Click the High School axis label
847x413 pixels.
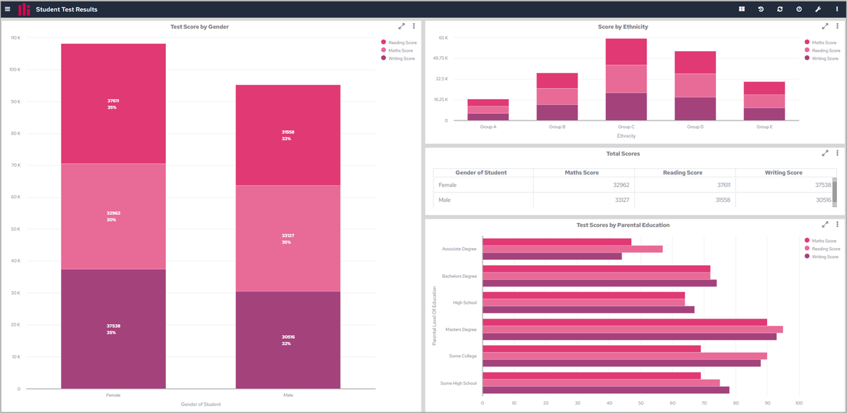465,303
